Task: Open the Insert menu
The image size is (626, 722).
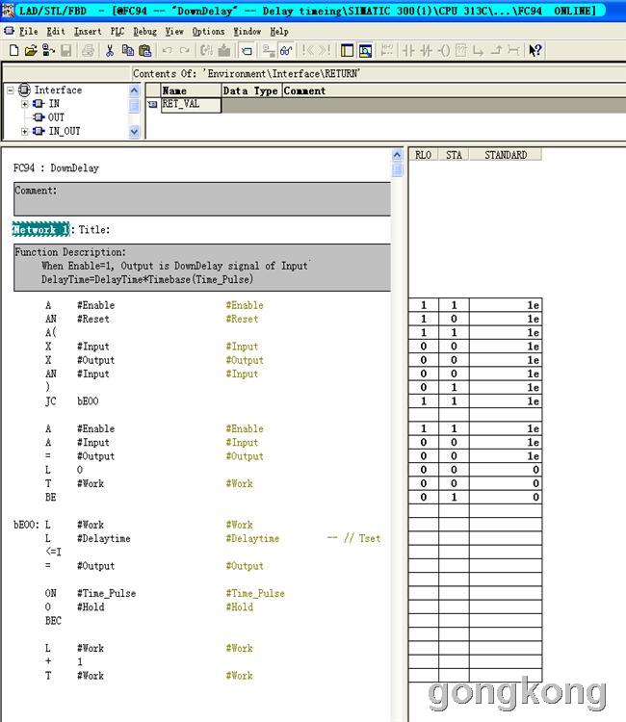Action: pos(88,32)
